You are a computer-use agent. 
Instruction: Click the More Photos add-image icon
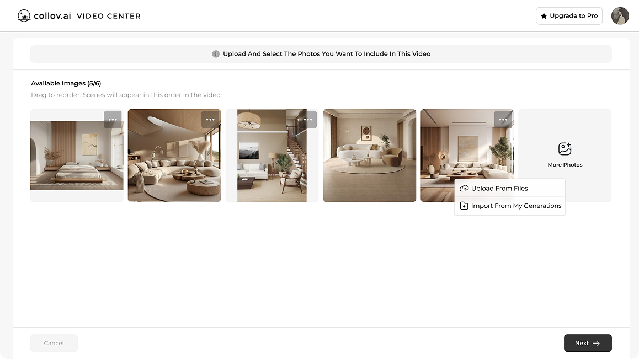(x=565, y=149)
